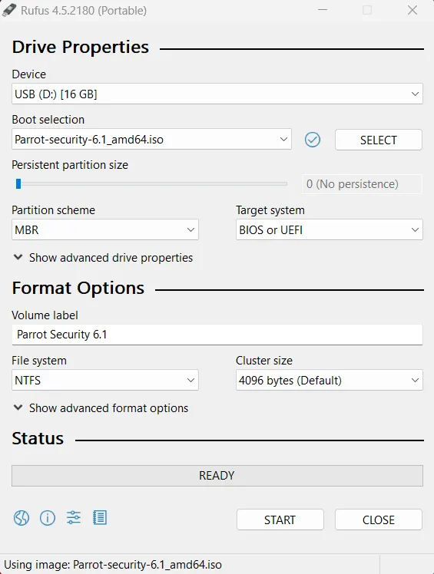Click the checksum checkmark icon
The image size is (434, 574).
(x=313, y=140)
